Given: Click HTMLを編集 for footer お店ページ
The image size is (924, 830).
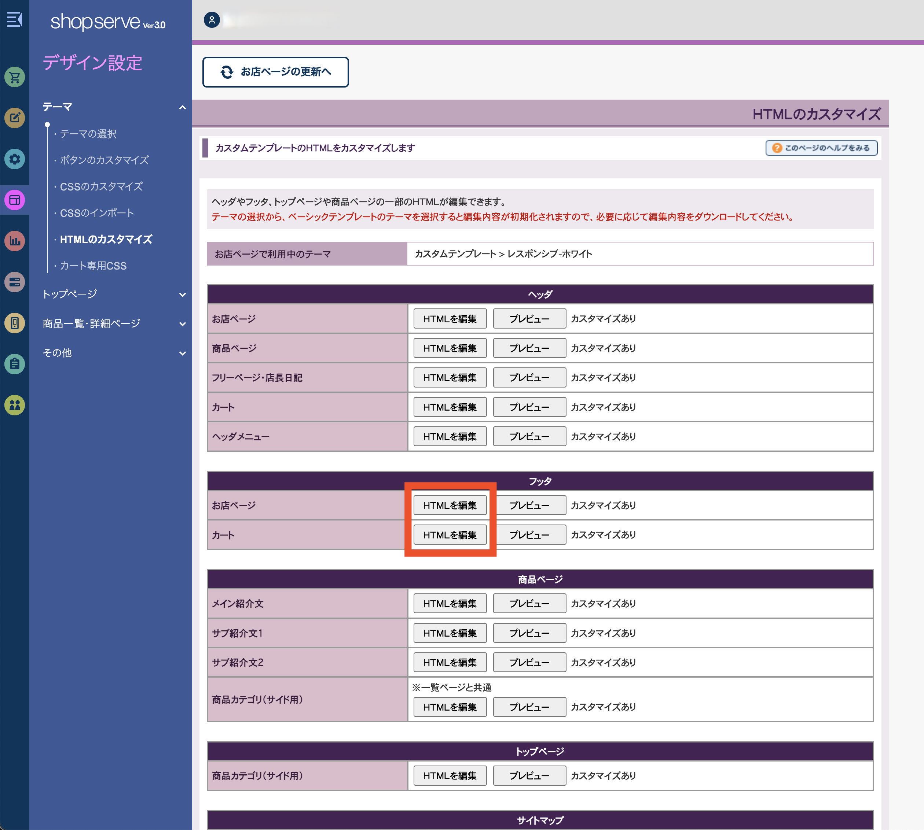Looking at the screenshot, I should point(450,505).
